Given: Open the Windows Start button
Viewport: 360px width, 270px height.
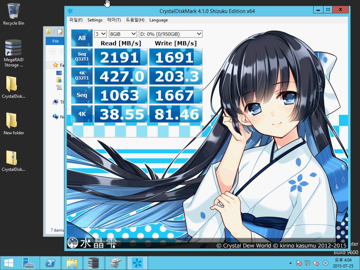Looking at the screenshot, I should tap(8, 263).
